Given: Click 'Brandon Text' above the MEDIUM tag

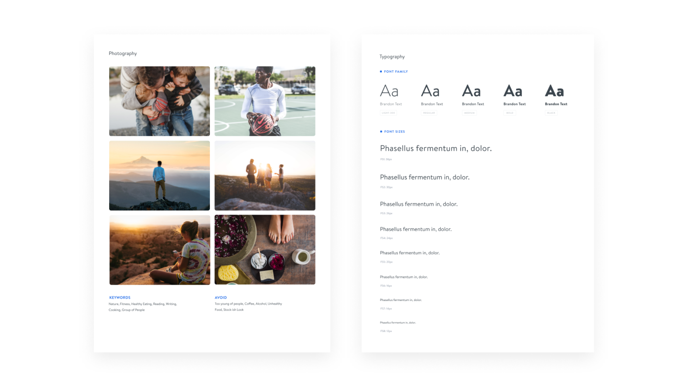Looking at the screenshot, I should tap(473, 104).
